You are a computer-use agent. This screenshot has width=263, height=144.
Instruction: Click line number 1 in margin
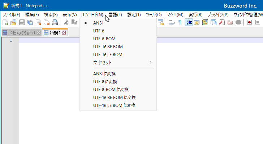pos(11,40)
